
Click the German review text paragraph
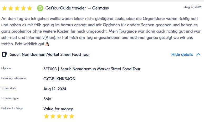click(x=100, y=31)
